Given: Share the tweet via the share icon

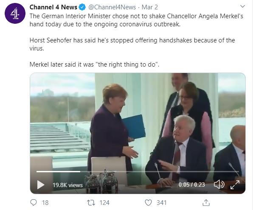Looking at the screenshot, I should [206, 202].
